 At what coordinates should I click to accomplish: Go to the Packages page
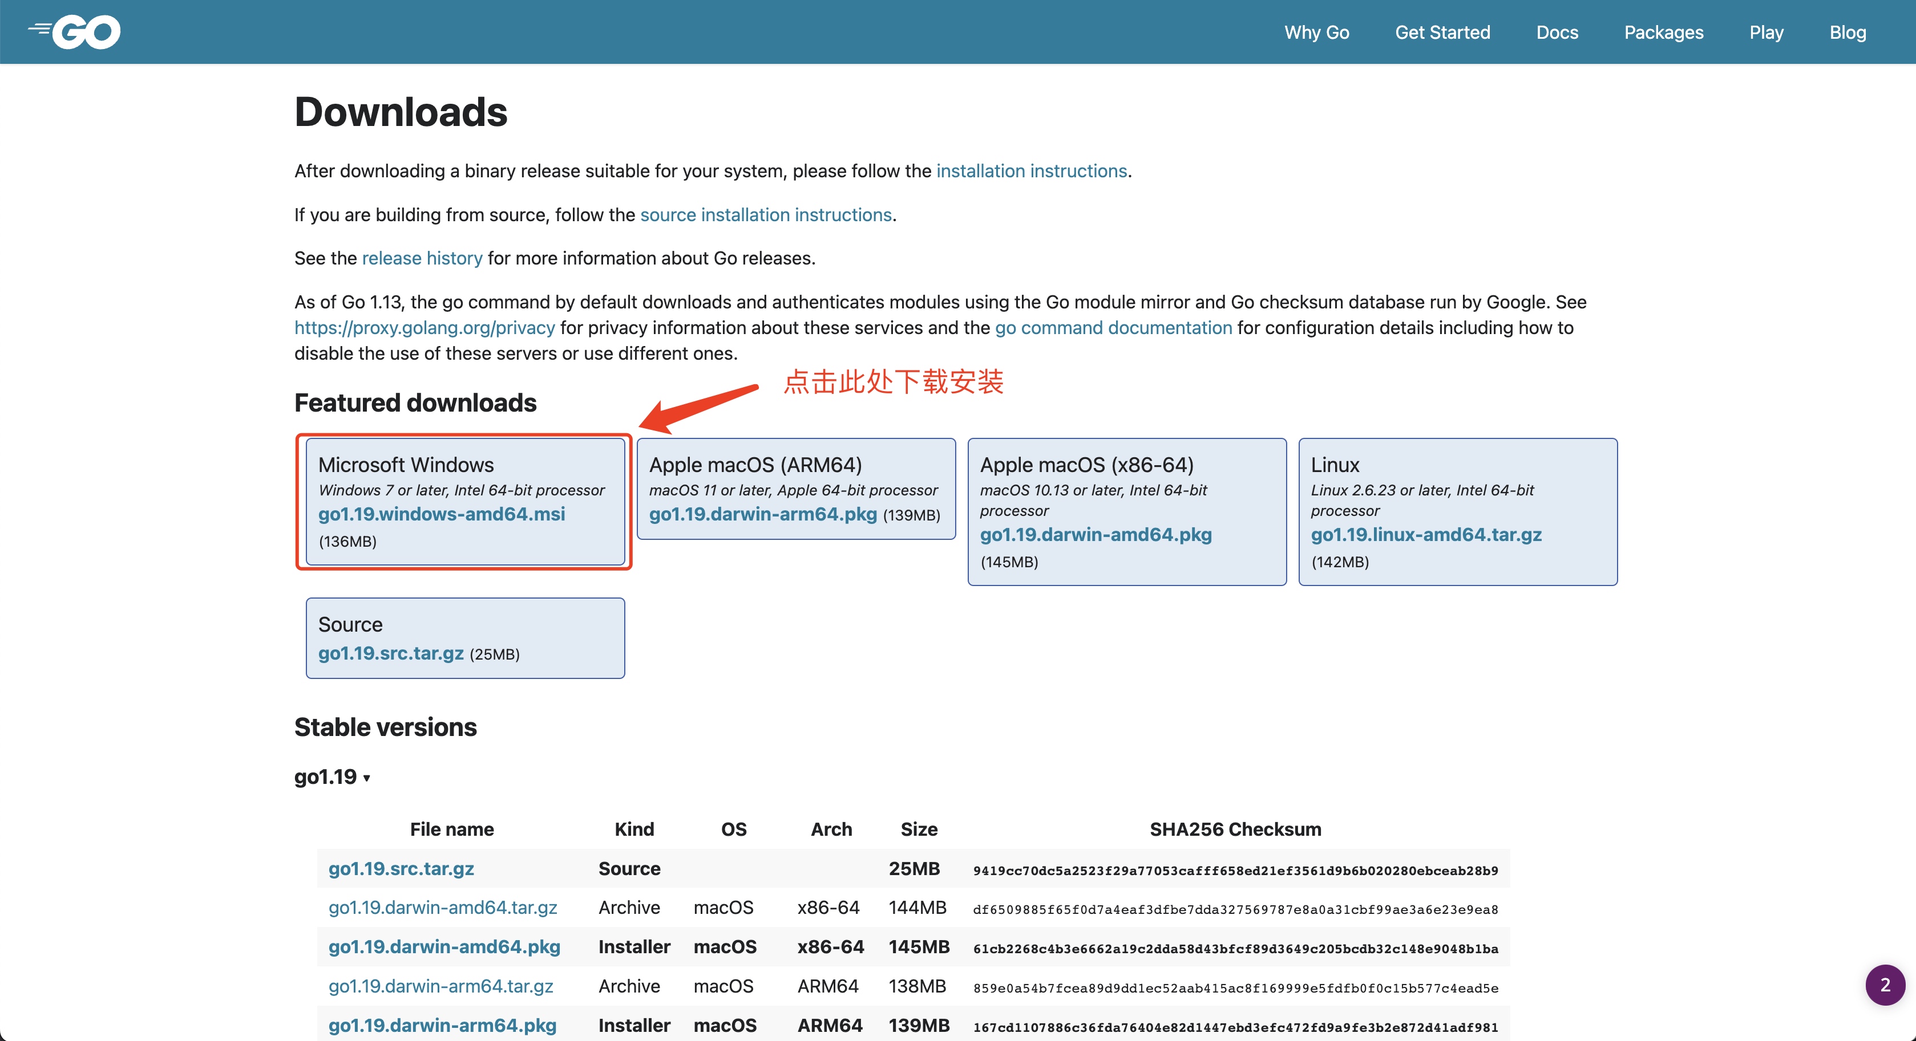(1663, 32)
